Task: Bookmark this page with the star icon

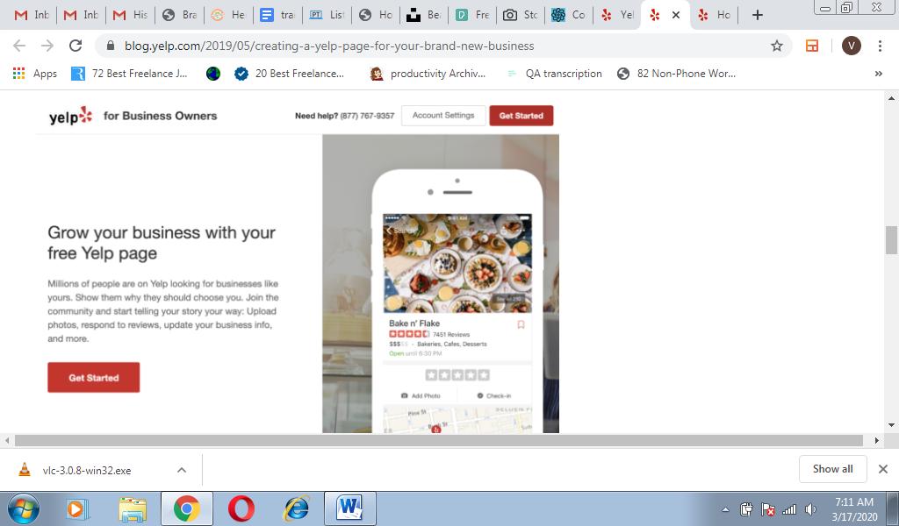Action: pos(776,46)
